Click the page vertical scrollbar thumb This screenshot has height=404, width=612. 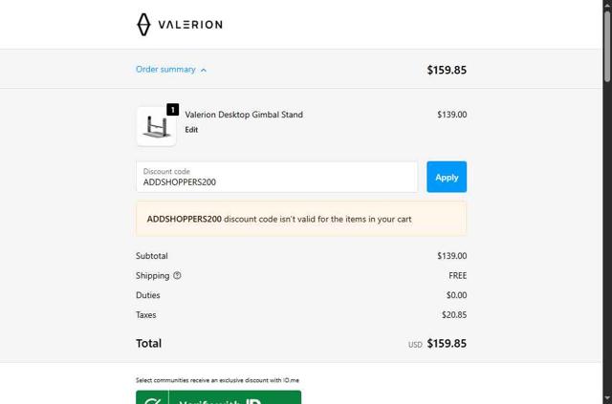click(606, 48)
